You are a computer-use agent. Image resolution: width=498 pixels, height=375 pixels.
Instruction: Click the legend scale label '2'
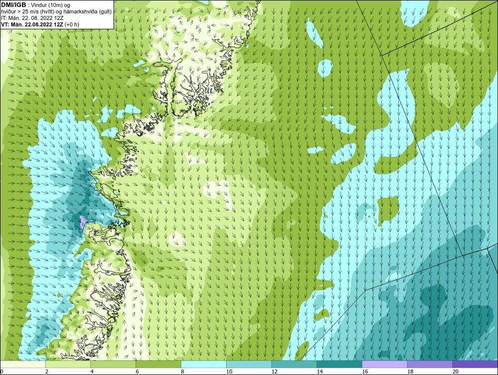click(47, 372)
